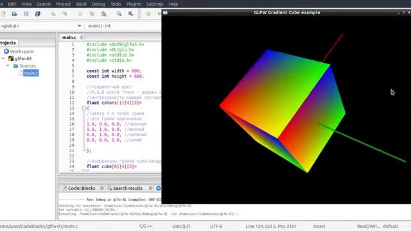Click the 'C/C++' status bar entry

coord(146,226)
